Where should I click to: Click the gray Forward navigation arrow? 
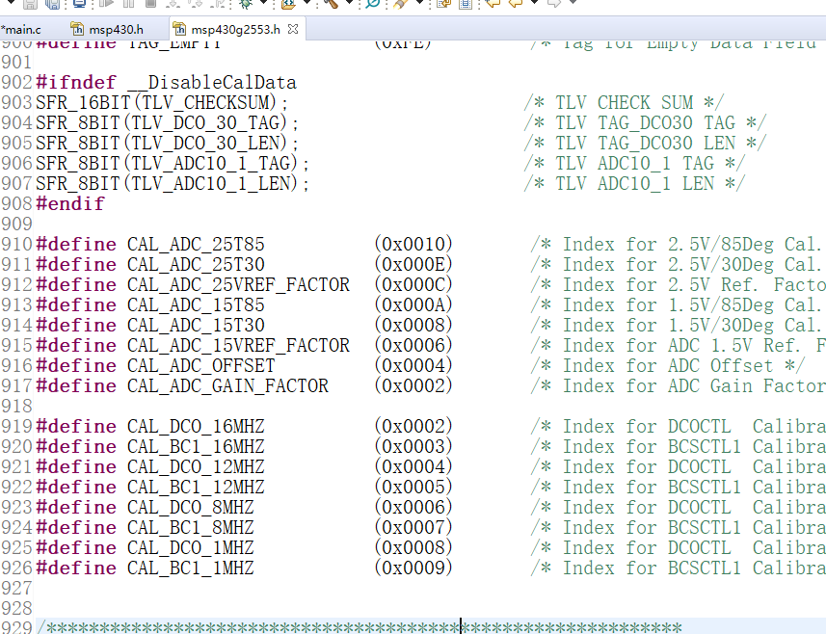[554, 3]
